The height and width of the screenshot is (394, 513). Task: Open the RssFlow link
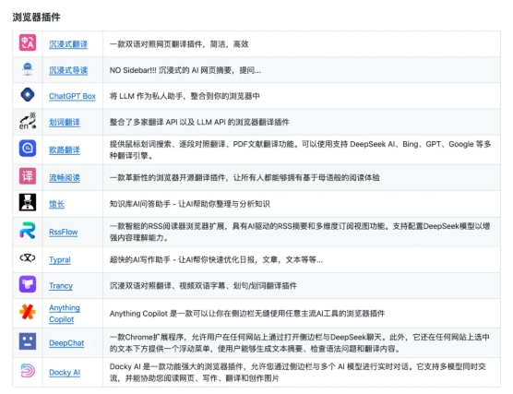click(x=63, y=232)
